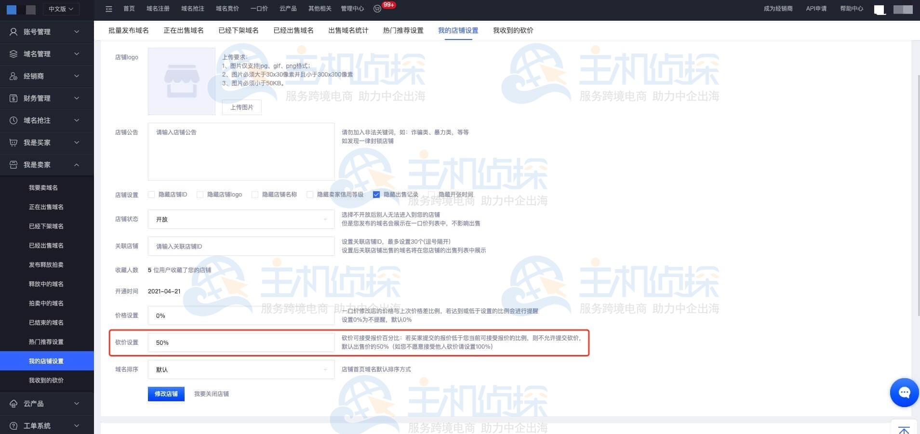Click the 域名抢注 clock icon

click(x=13, y=120)
